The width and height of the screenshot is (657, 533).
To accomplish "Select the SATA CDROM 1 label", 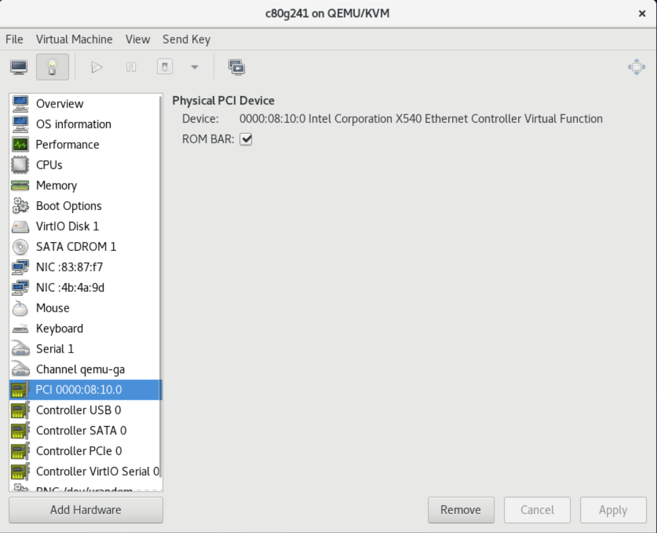I will [76, 246].
